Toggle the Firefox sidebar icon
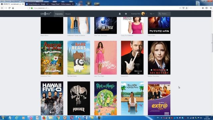 click(x=207, y=8)
